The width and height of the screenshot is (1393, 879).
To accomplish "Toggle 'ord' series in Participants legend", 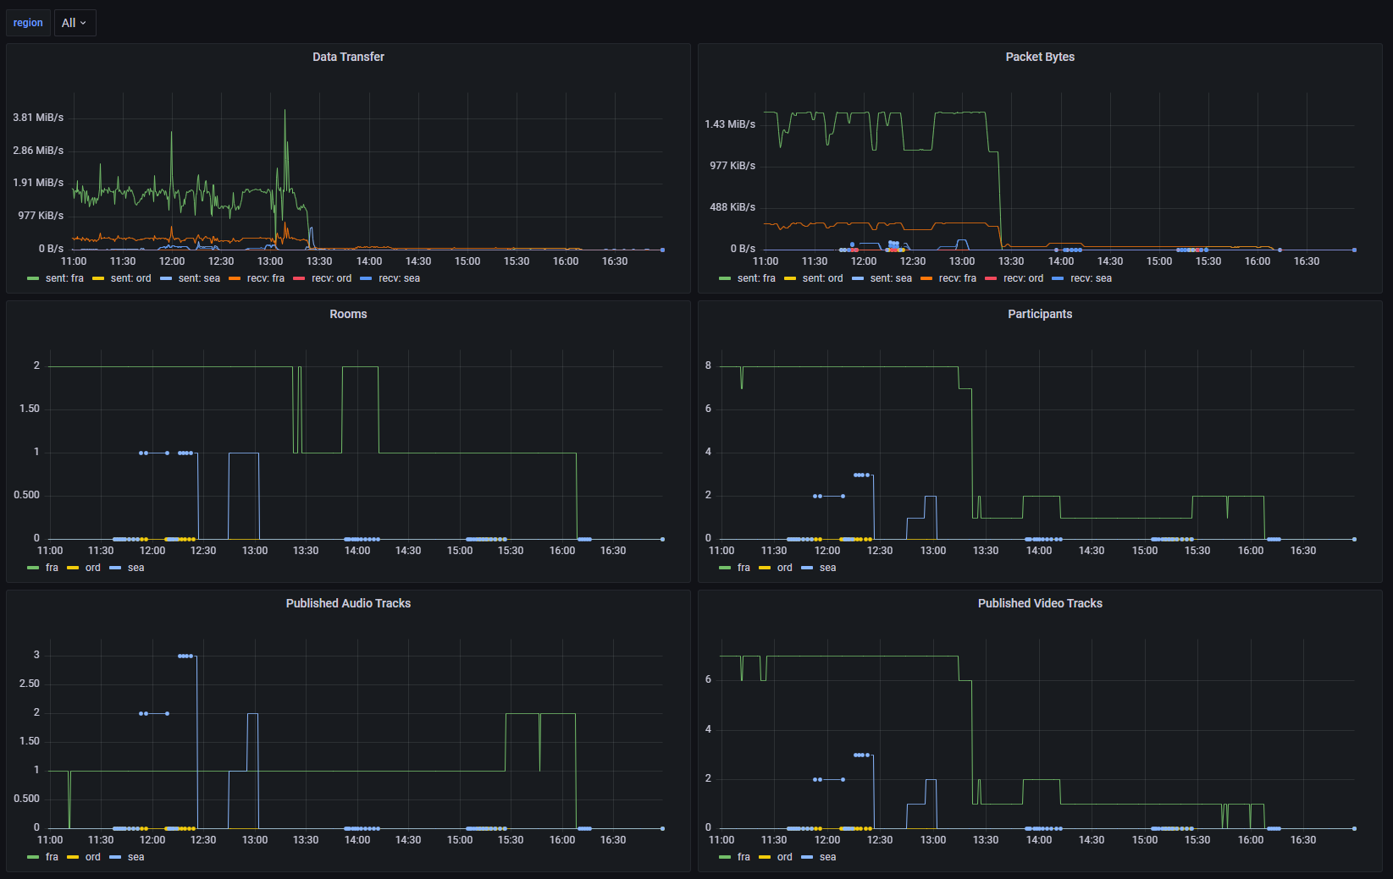I will point(784,568).
